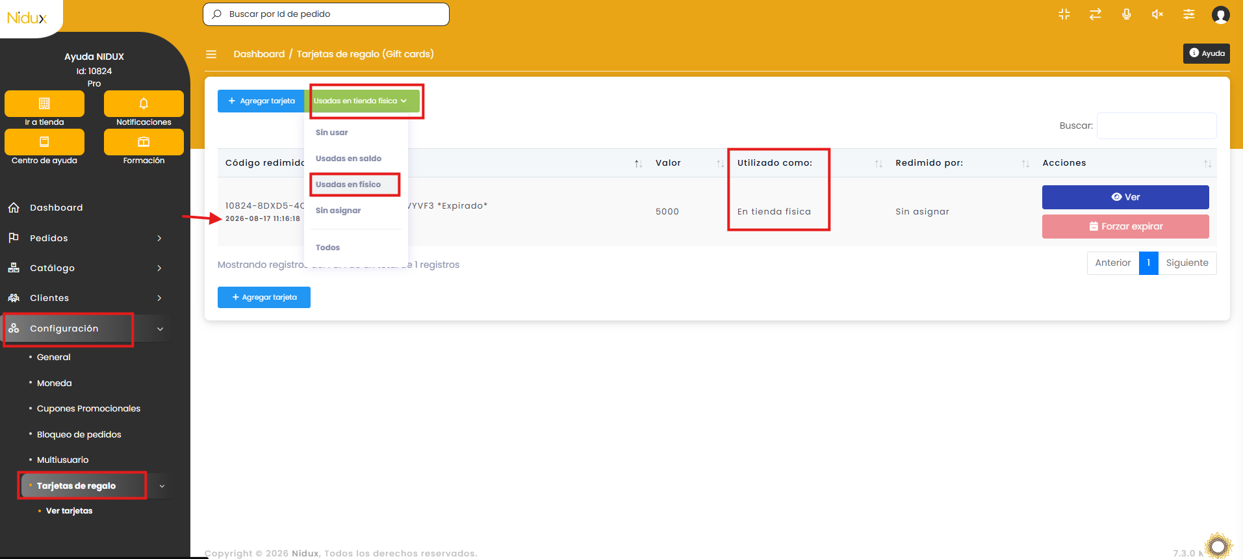This screenshot has width=1243, height=559.
Task: Select Usadas en físico filter option
Action: [x=348, y=185]
